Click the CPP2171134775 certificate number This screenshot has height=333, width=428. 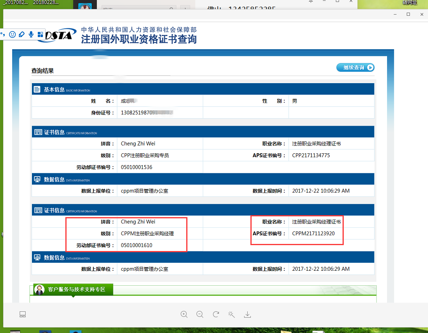[311, 155]
